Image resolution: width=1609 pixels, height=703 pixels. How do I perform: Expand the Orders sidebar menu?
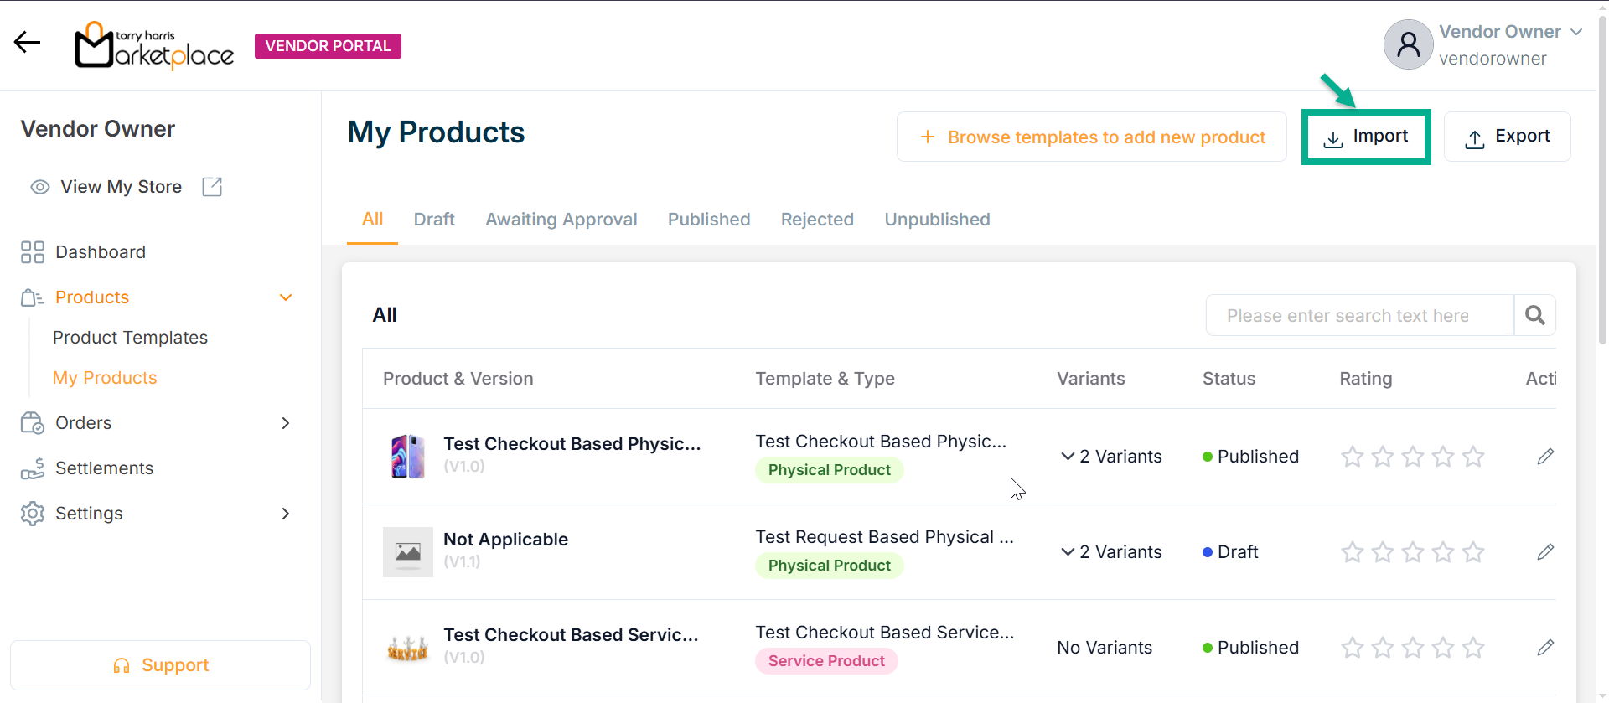pos(286,423)
